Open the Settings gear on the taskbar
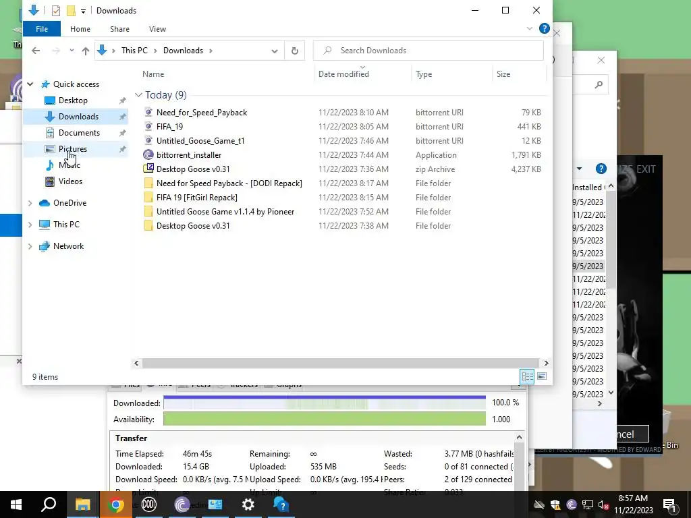This screenshot has width=691, height=518. tap(248, 505)
